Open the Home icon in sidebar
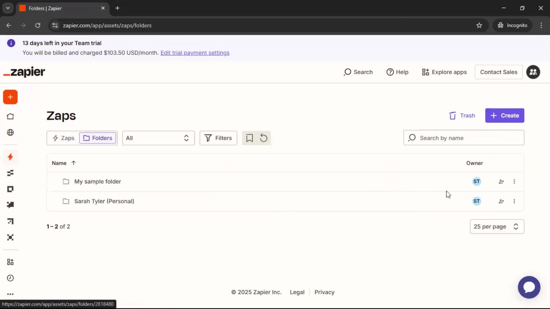 pos(10,116)
